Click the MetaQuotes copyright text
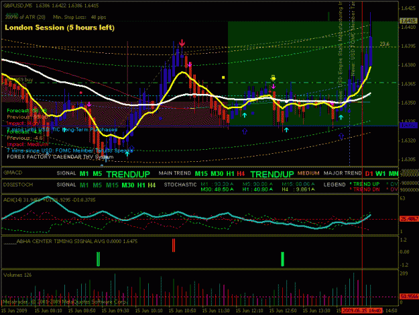Image resolution: width=419 pixels, height=315 pixels. [x=65, y=302]
